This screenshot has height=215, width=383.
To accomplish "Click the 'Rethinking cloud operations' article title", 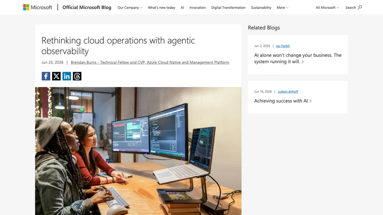I will [x=118, y=45].
